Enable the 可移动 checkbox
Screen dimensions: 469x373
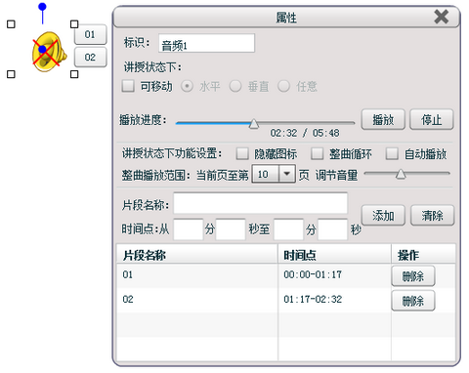[128, 86]
